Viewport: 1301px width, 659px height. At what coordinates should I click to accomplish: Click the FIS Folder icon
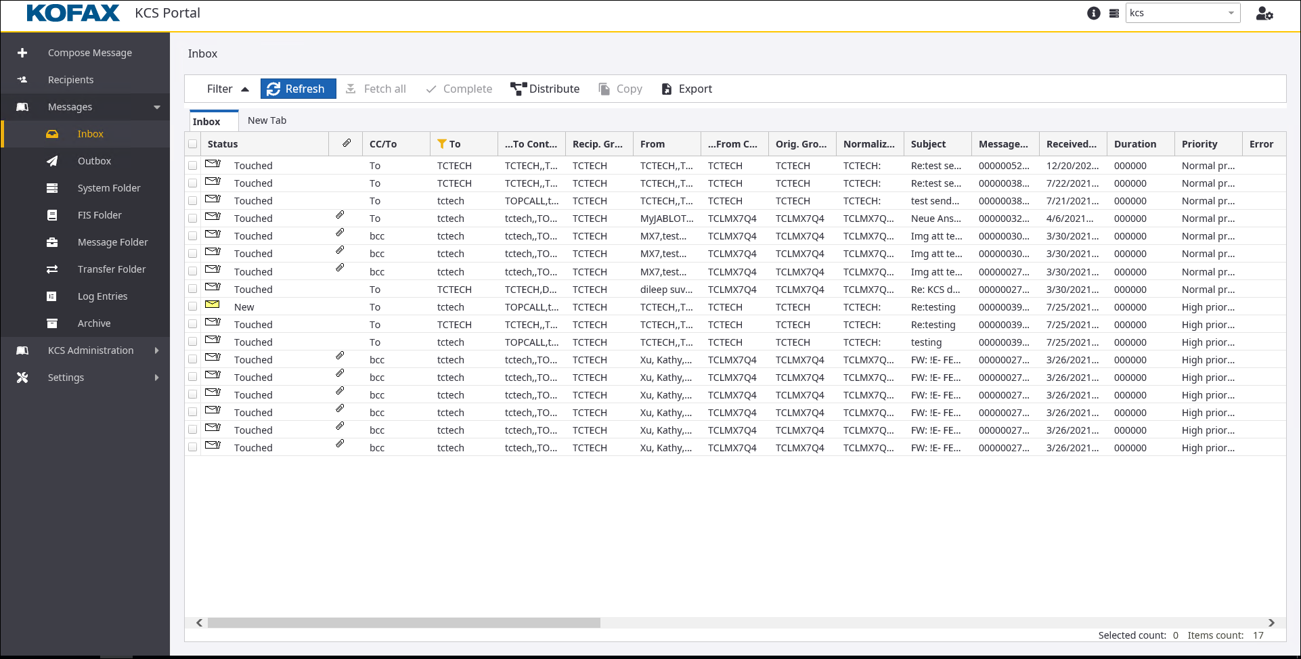coord(52,215)
